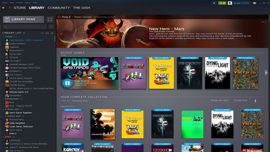Toggle the Installed Only checkbox
270x152 pixels.
[208, 101]
